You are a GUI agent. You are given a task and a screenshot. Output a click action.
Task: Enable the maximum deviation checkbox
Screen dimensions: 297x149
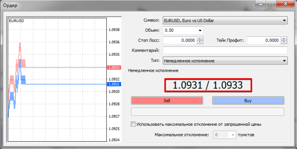(x=133, y=124)
